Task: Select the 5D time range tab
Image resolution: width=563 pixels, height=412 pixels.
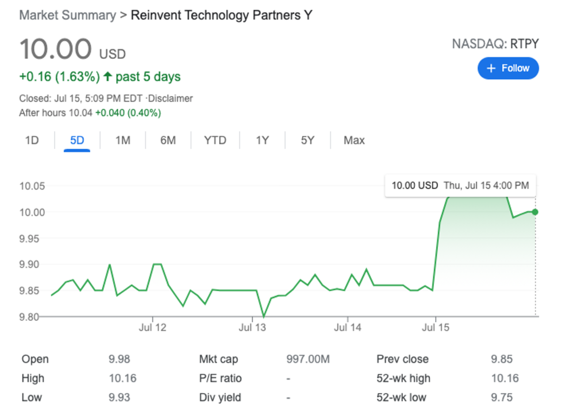Action: pos(77,140)
